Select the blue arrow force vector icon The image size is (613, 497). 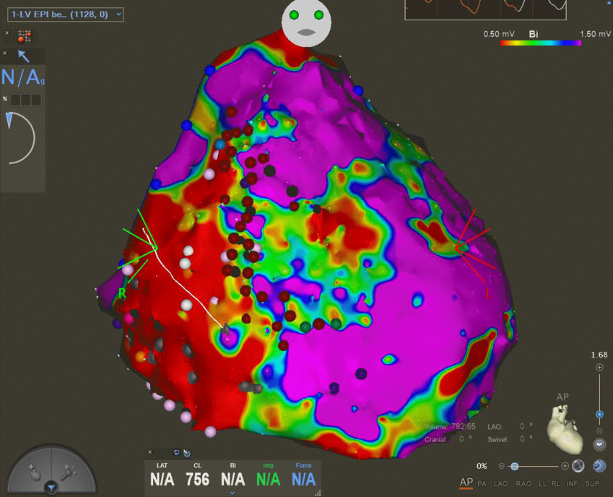[x=23, y=56]
